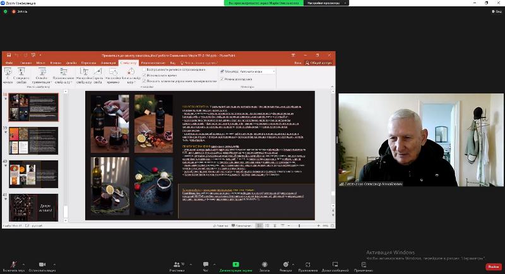Screen dimensions: 505x274
Task: Click the View button at top right
Action: 497,11
